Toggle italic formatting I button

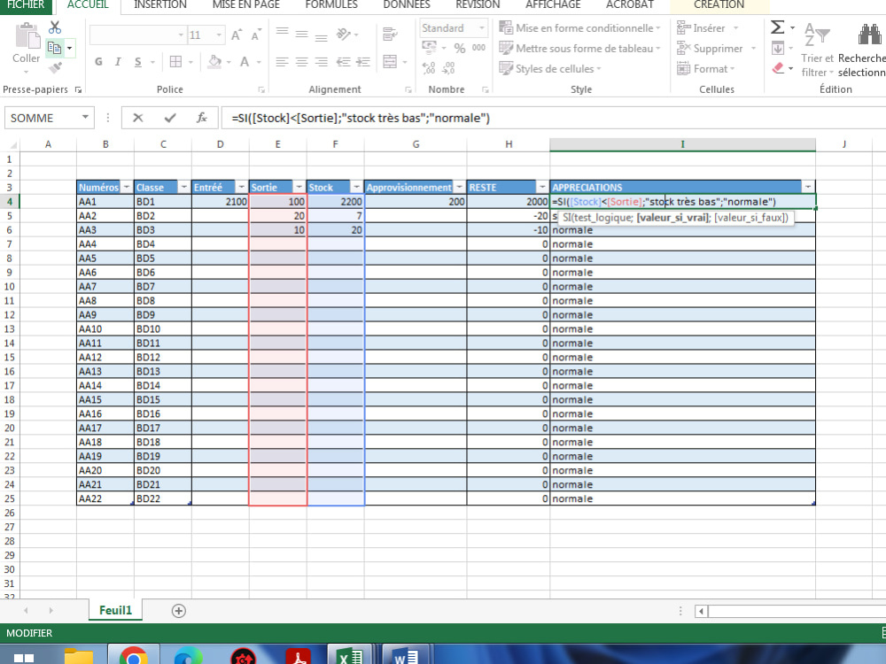(118, 62)
